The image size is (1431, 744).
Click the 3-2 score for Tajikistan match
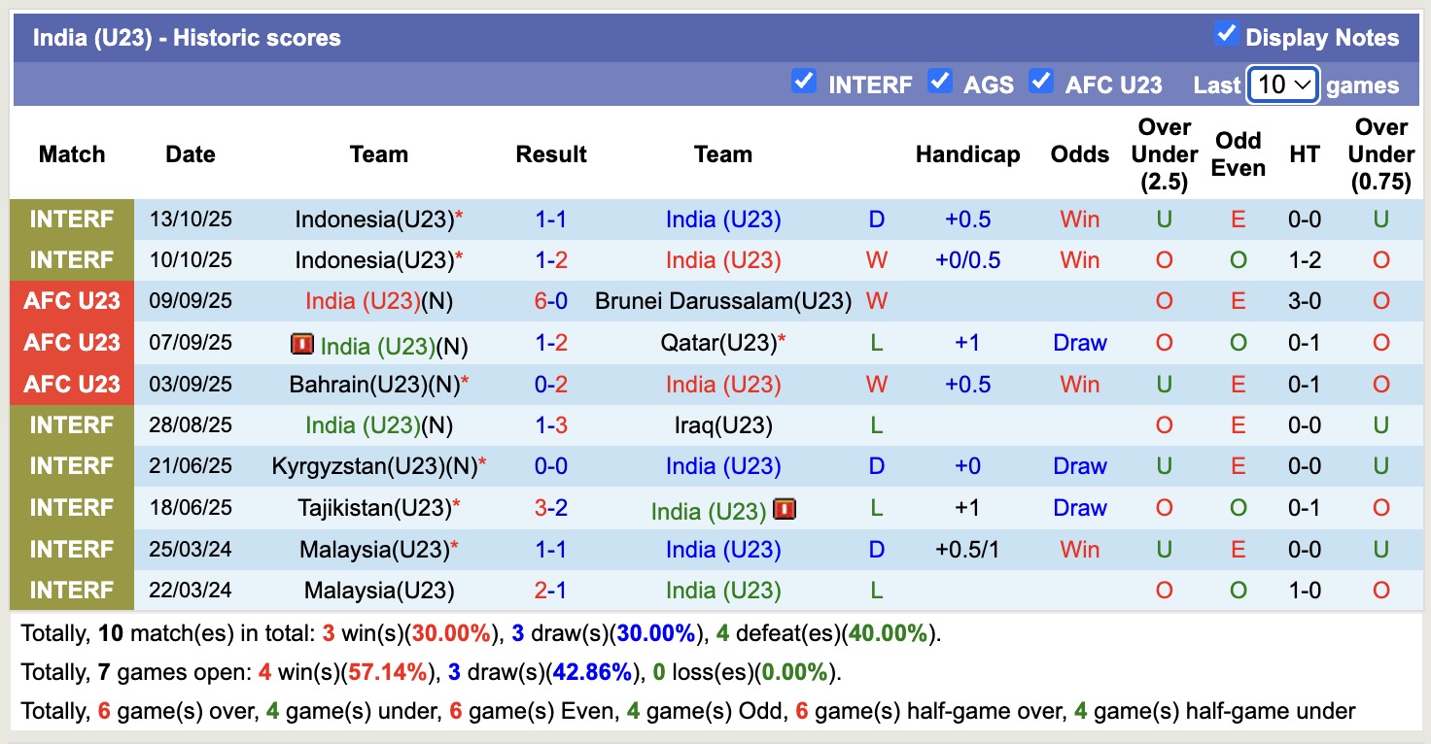tap(550, 508)
